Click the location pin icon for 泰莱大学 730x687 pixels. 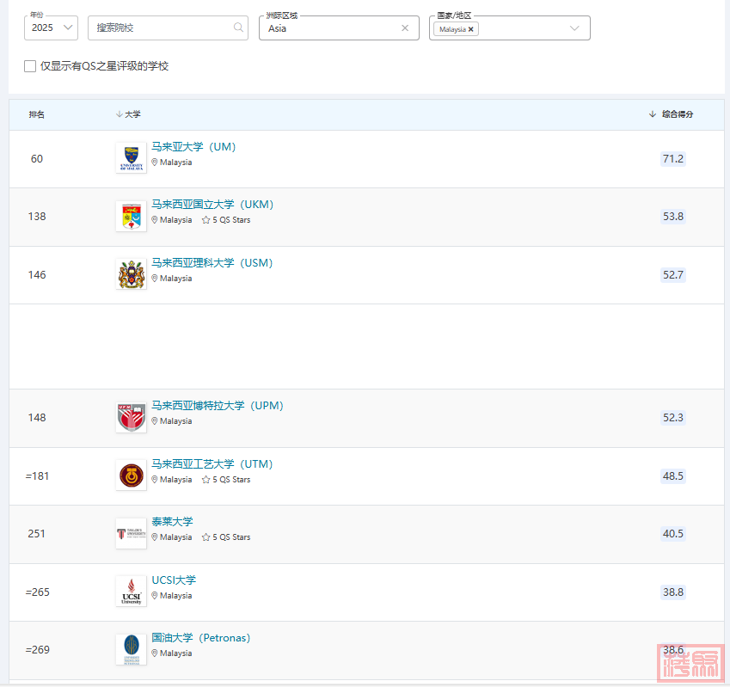pyautogui.click(x=155, y=537)
